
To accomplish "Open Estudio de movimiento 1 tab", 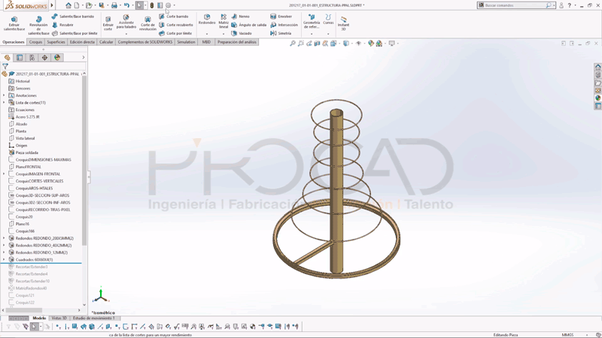I will point(93,318).
